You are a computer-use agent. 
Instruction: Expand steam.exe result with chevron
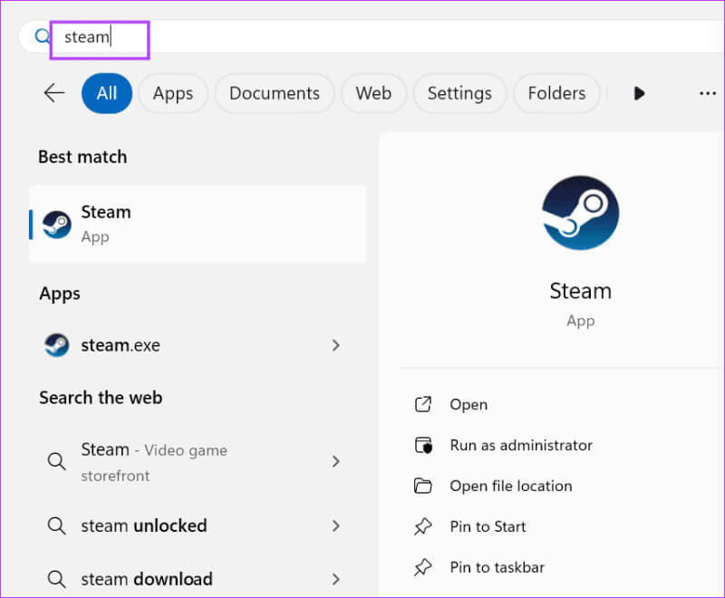tap(336, 345)
